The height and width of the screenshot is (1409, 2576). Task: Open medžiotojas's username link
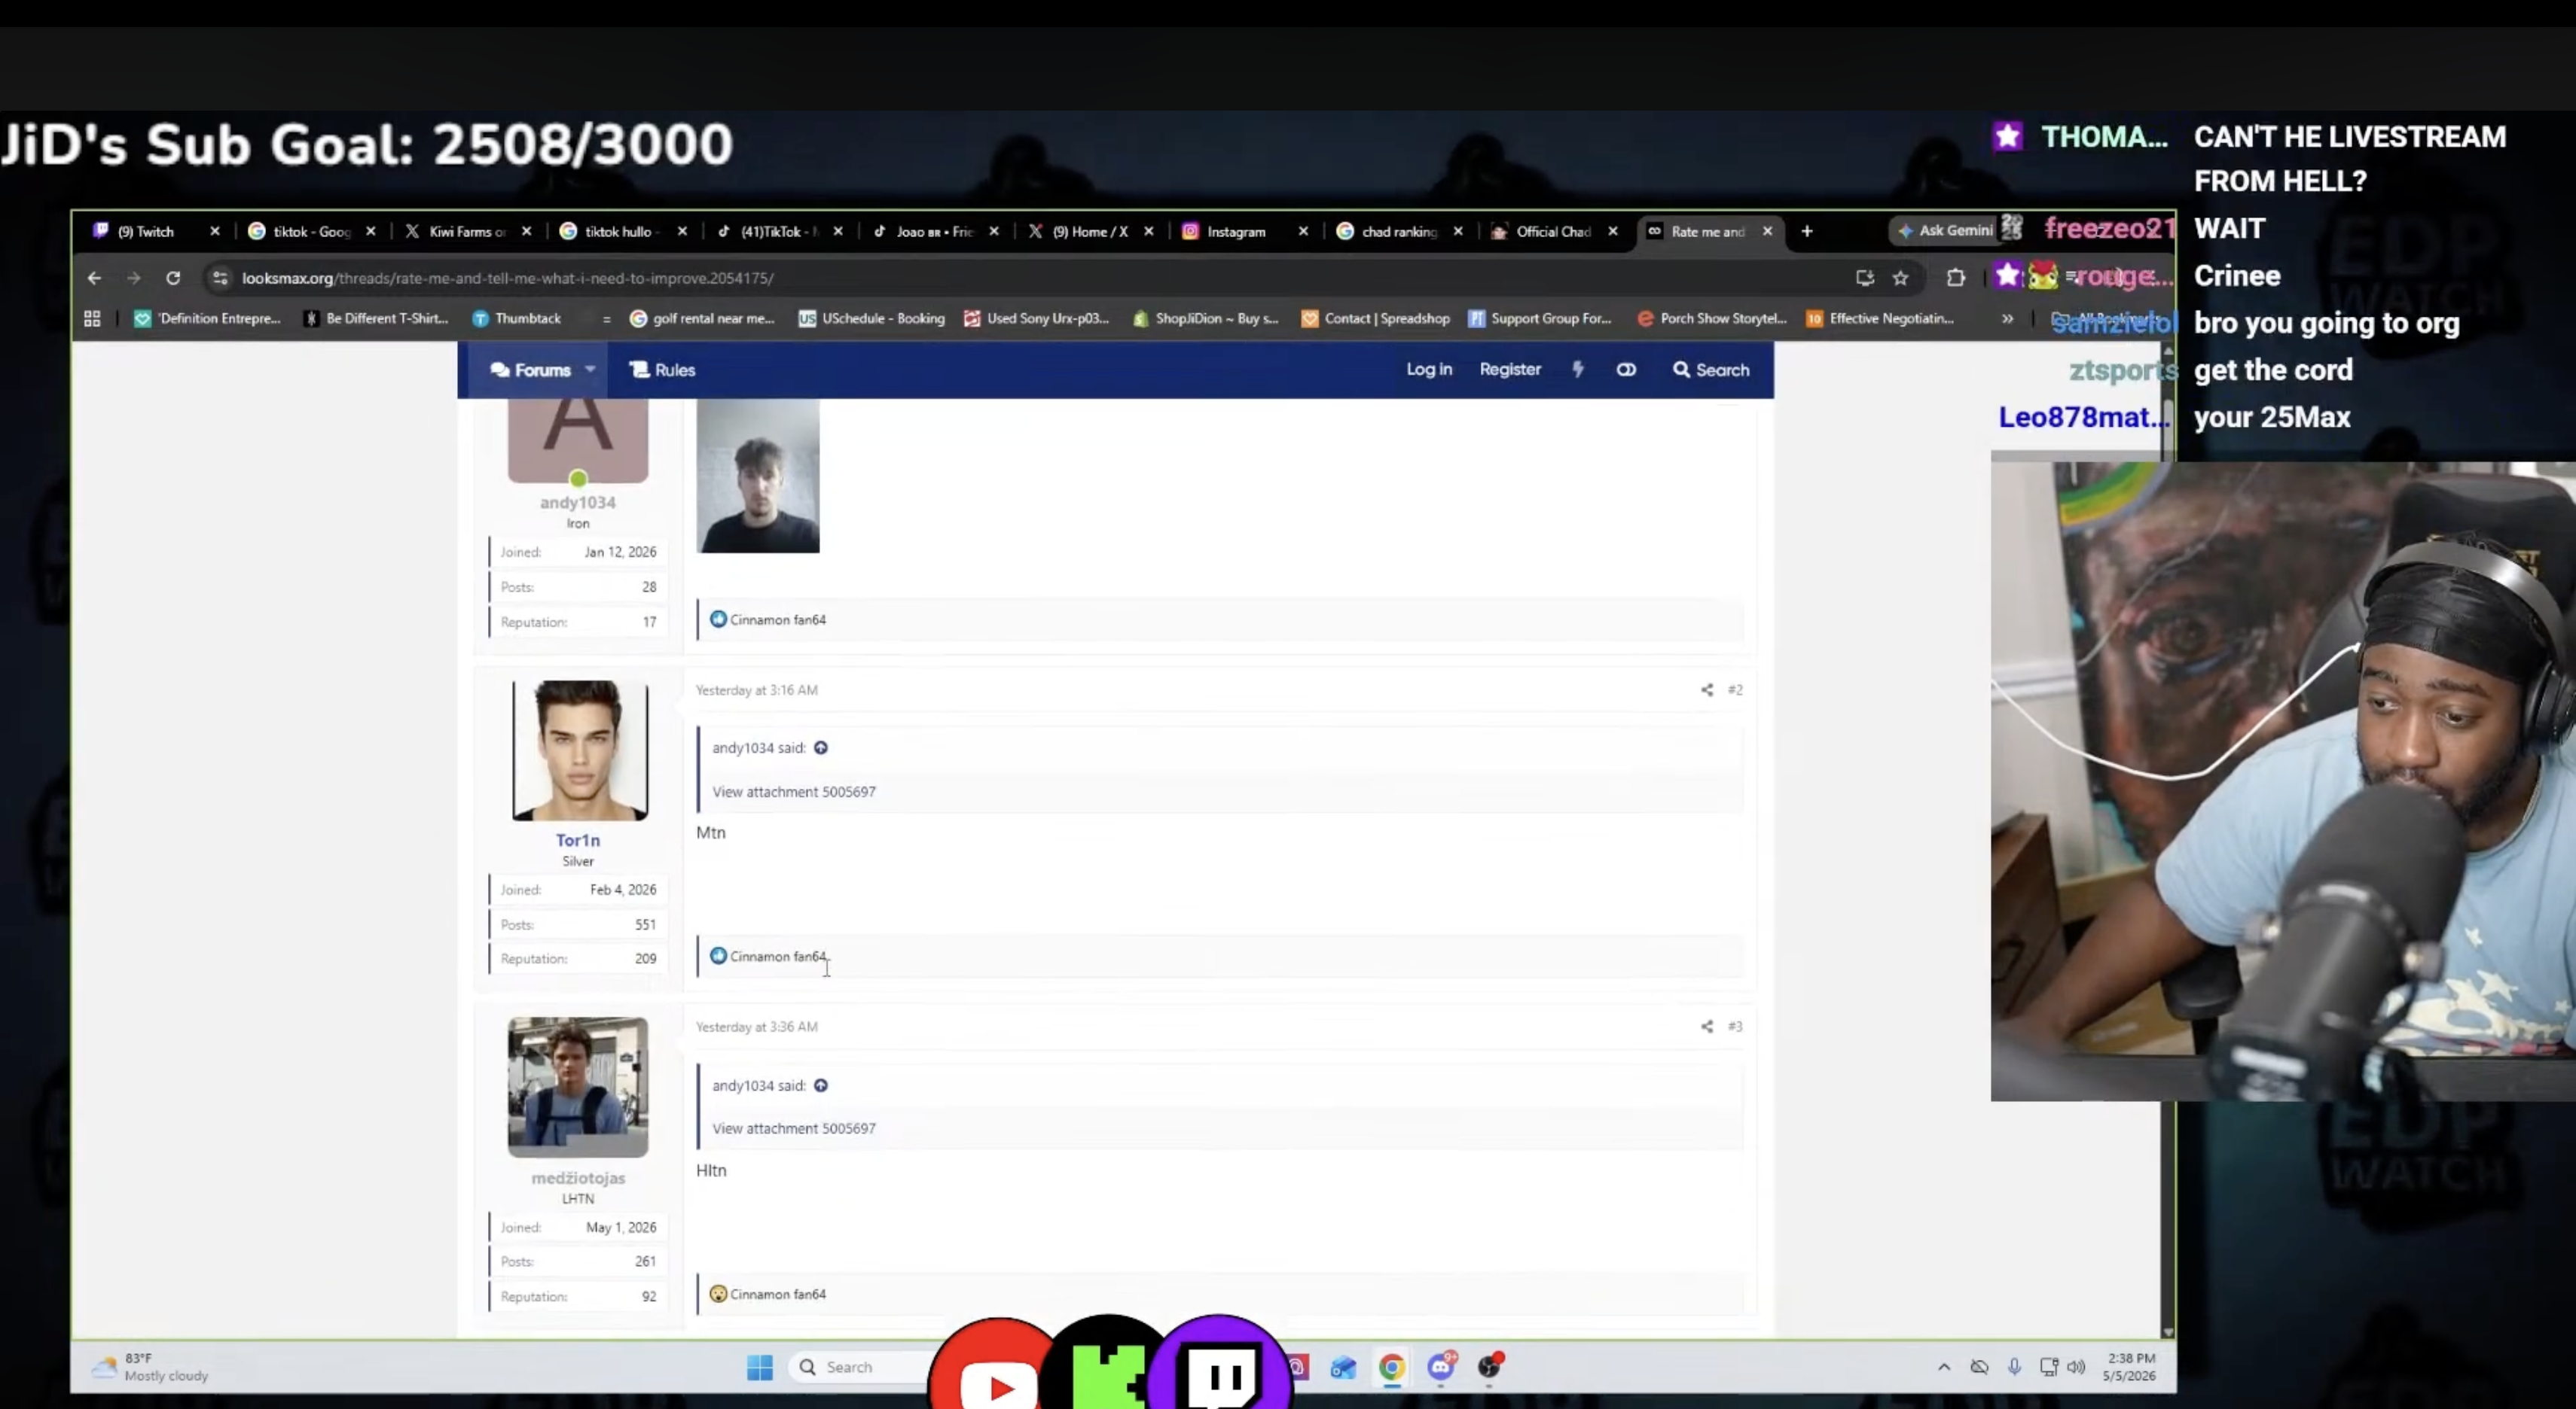(x=578, y=1178)
